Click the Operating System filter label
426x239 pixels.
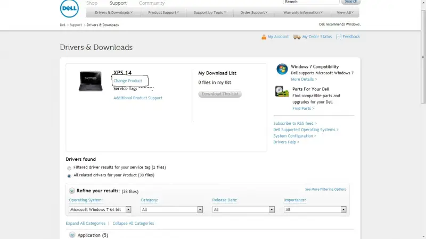click(86, 200)
